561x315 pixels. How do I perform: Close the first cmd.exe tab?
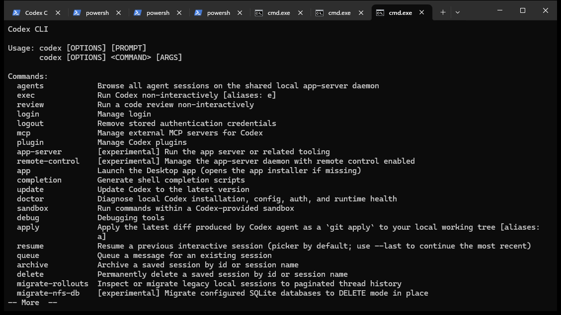click(301, 12)
